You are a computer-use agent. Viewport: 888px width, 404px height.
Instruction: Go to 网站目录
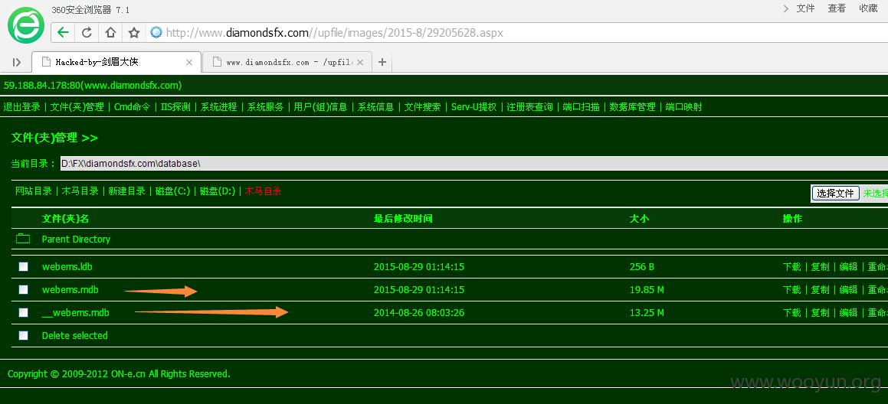click(34, 191)
